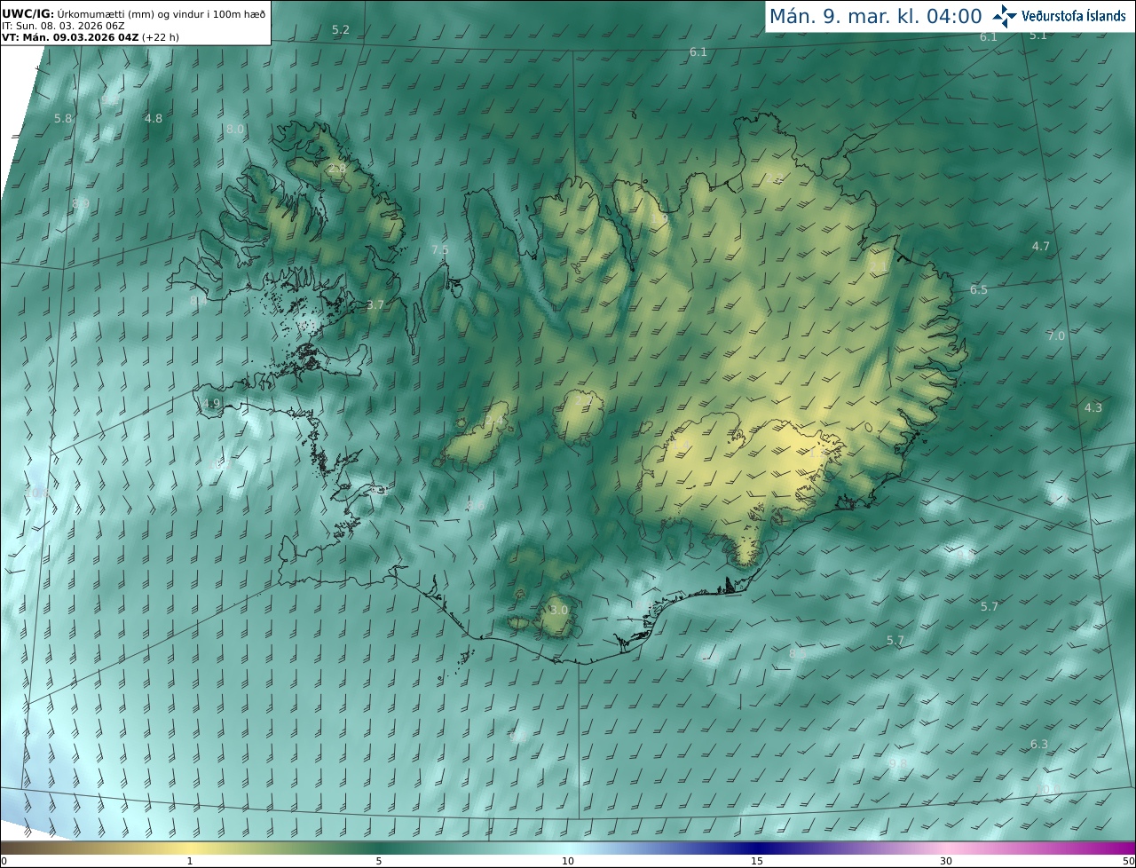Click the 1 label on the color scale
1136x868 pixels.
(190, 862)
